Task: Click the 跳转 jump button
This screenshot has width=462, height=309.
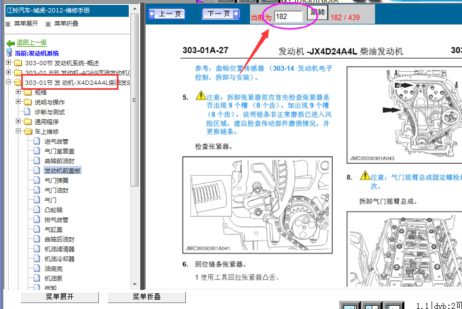Action: [x=317, y=13]
